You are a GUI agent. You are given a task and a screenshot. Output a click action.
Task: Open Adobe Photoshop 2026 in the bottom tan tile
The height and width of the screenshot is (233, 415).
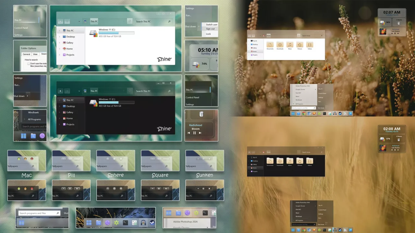(185, 222)
